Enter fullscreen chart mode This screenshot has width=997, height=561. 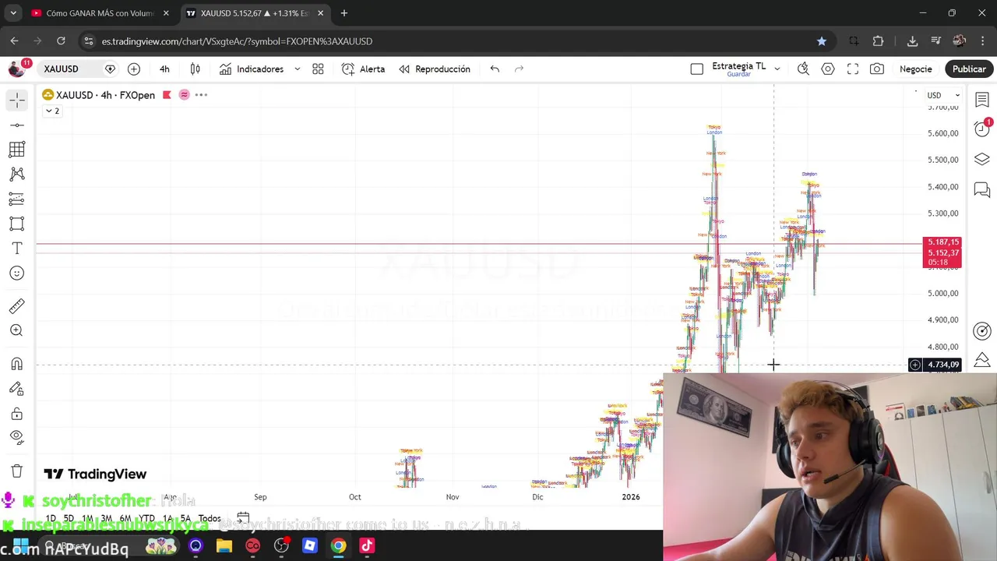[x=853, y=69]
